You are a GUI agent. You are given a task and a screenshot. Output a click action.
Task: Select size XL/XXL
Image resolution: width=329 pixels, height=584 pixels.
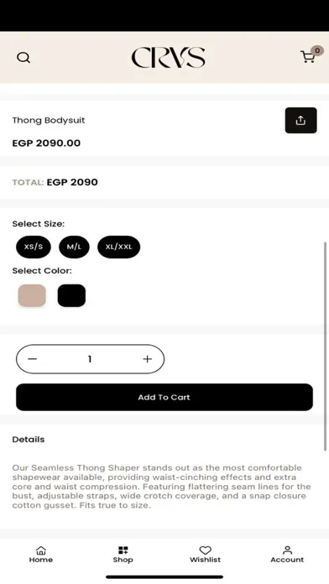coord(119,247)
